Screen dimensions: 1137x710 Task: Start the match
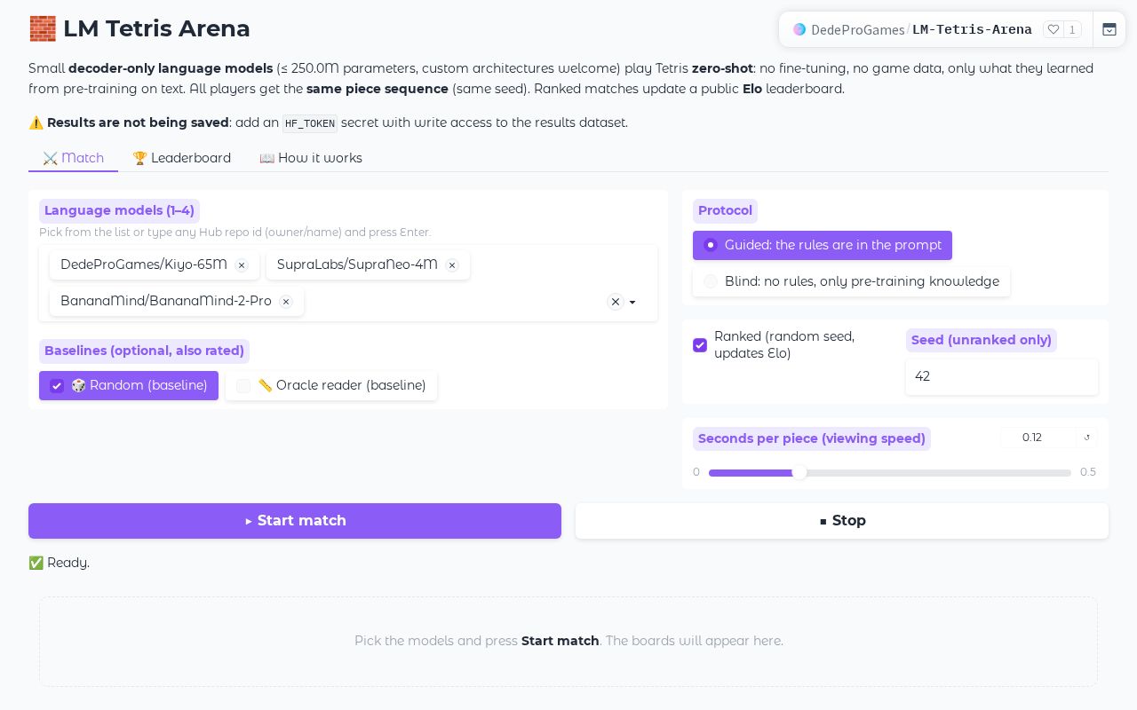pyautogui.click(x=295, y=521)
